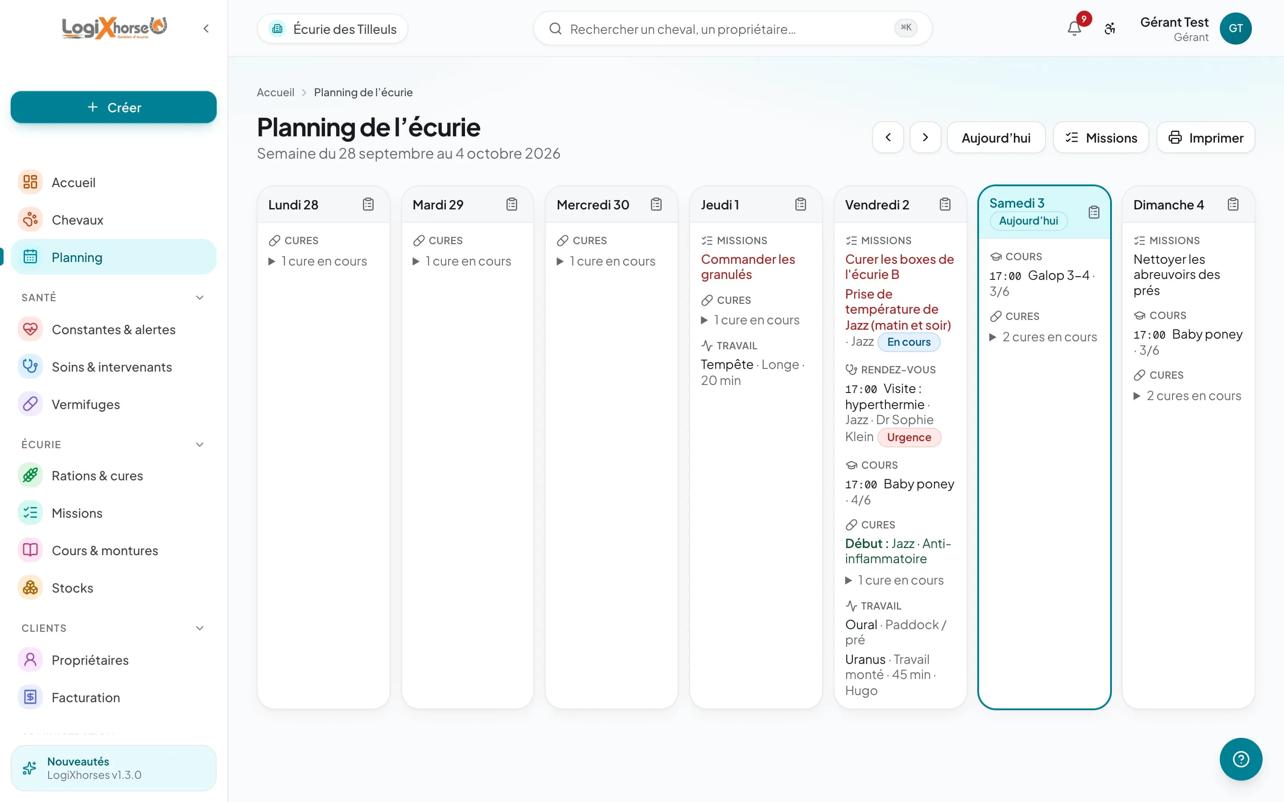Go to previous week
1284x802 pixels.
pyautogui.click(x=888, y=137)
